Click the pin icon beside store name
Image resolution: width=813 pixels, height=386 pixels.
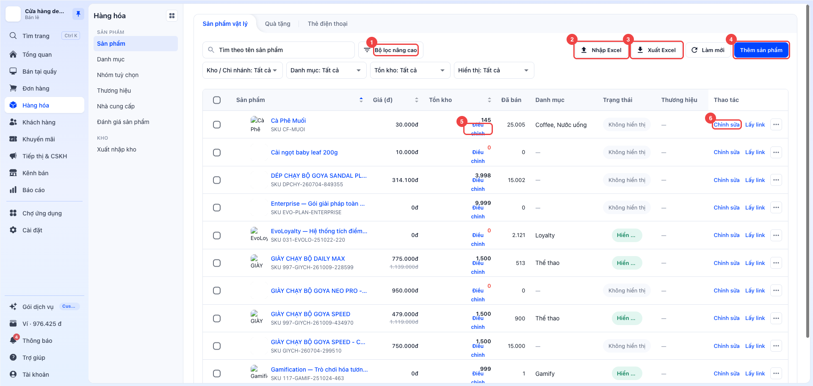[x=78, y=14]
